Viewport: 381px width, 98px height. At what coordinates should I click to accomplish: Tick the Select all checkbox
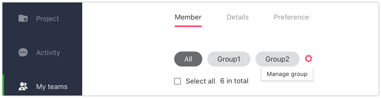(177, 81)
